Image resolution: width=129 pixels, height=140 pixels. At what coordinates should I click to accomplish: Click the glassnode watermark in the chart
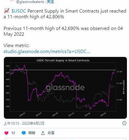click(x=65, y=88)
